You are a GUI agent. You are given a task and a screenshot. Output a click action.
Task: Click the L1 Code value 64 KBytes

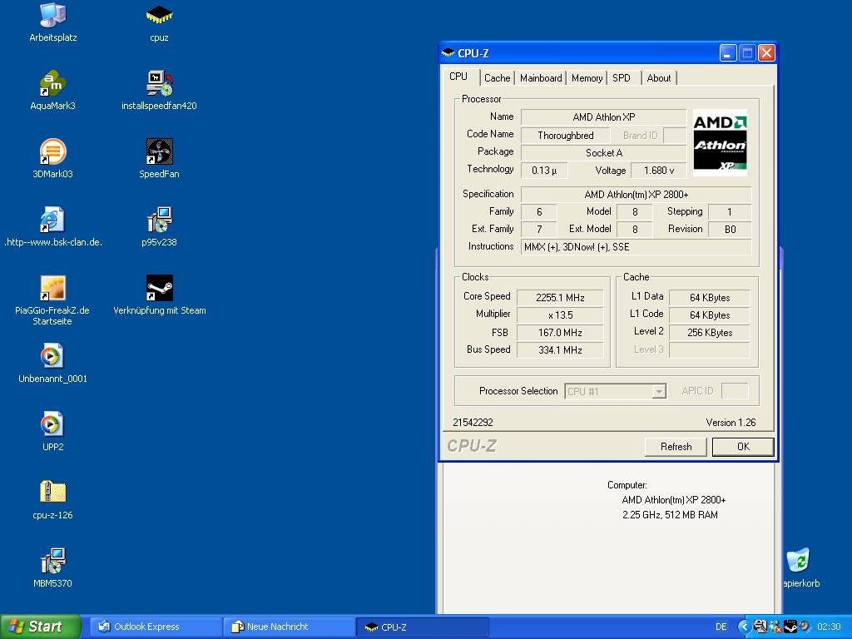[x=709, y=315]
